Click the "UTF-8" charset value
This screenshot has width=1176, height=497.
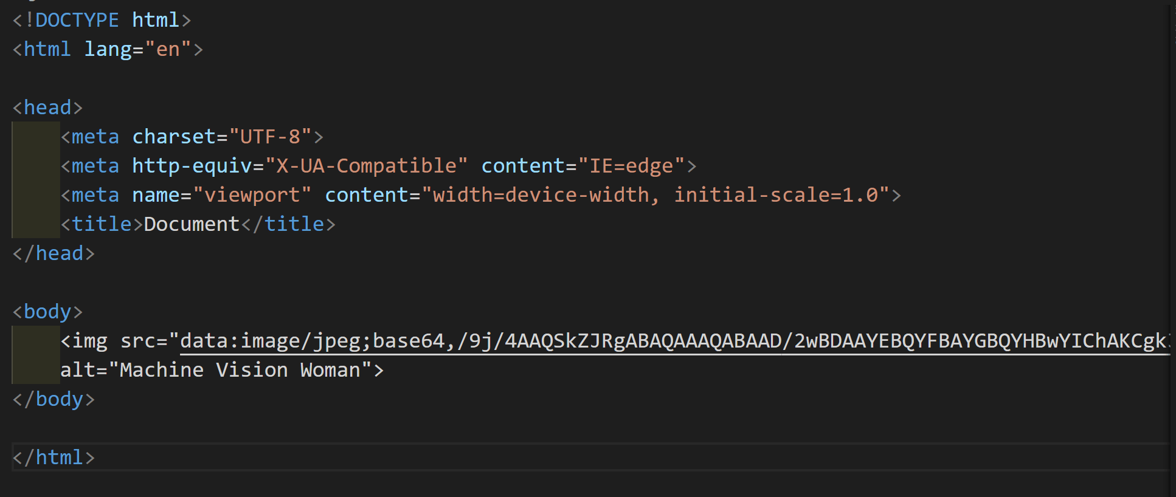click(x=270, y=137)
